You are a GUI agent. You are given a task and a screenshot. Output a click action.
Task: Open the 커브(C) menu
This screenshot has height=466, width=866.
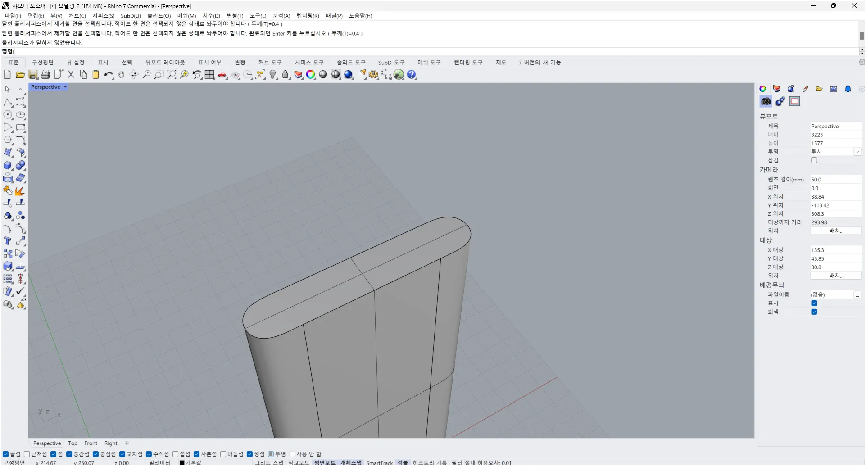pos(77,16)
